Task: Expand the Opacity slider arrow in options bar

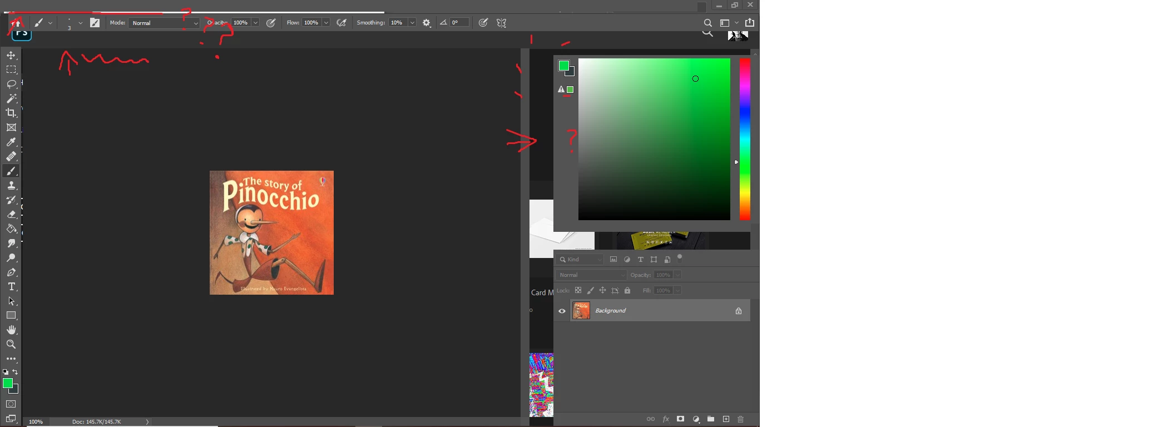Action: [x=255, y=23]
